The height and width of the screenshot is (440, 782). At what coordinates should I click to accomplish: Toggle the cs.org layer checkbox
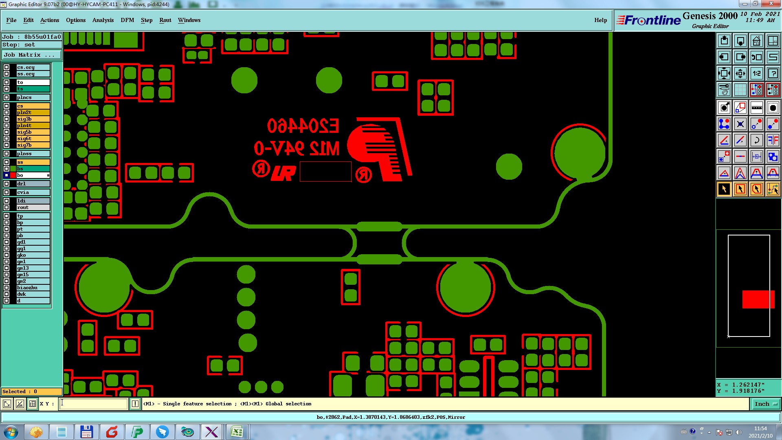(x=7, y=67)
